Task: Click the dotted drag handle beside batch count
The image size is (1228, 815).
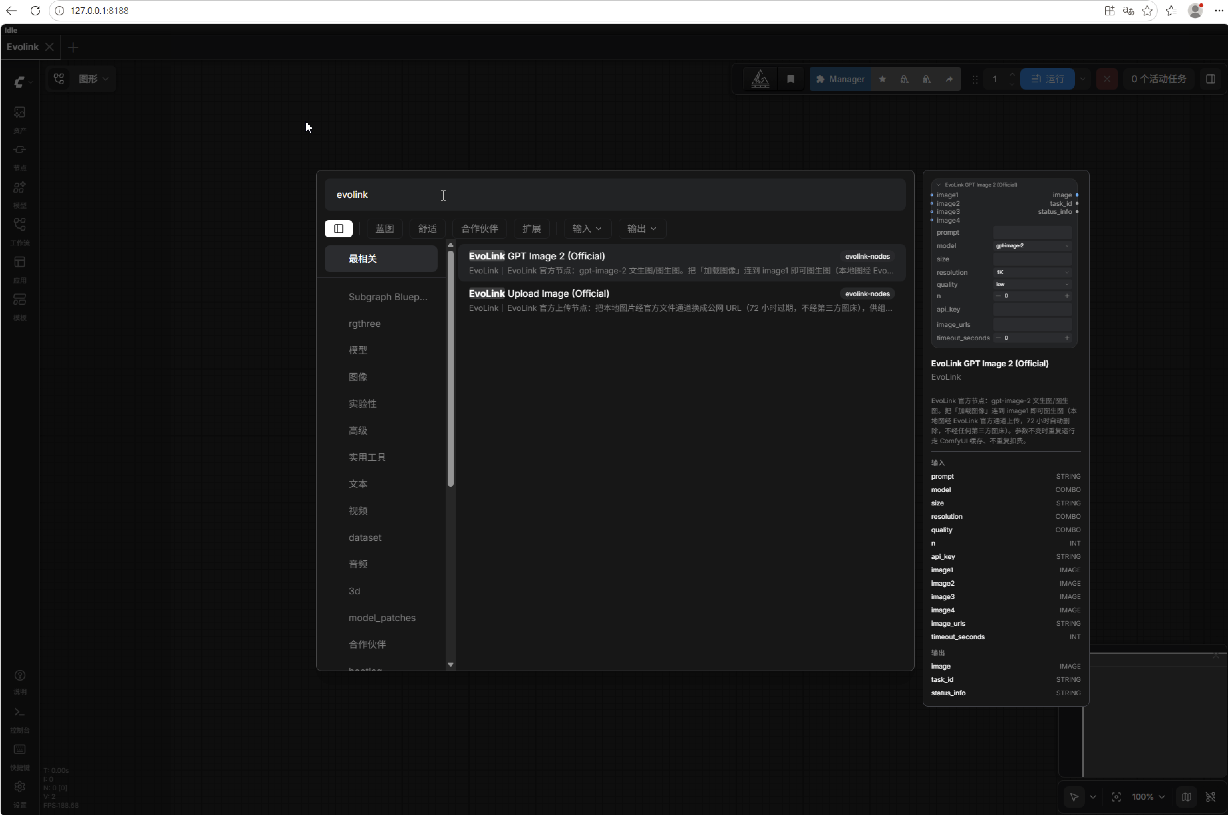Action: [x=974, y=79]
